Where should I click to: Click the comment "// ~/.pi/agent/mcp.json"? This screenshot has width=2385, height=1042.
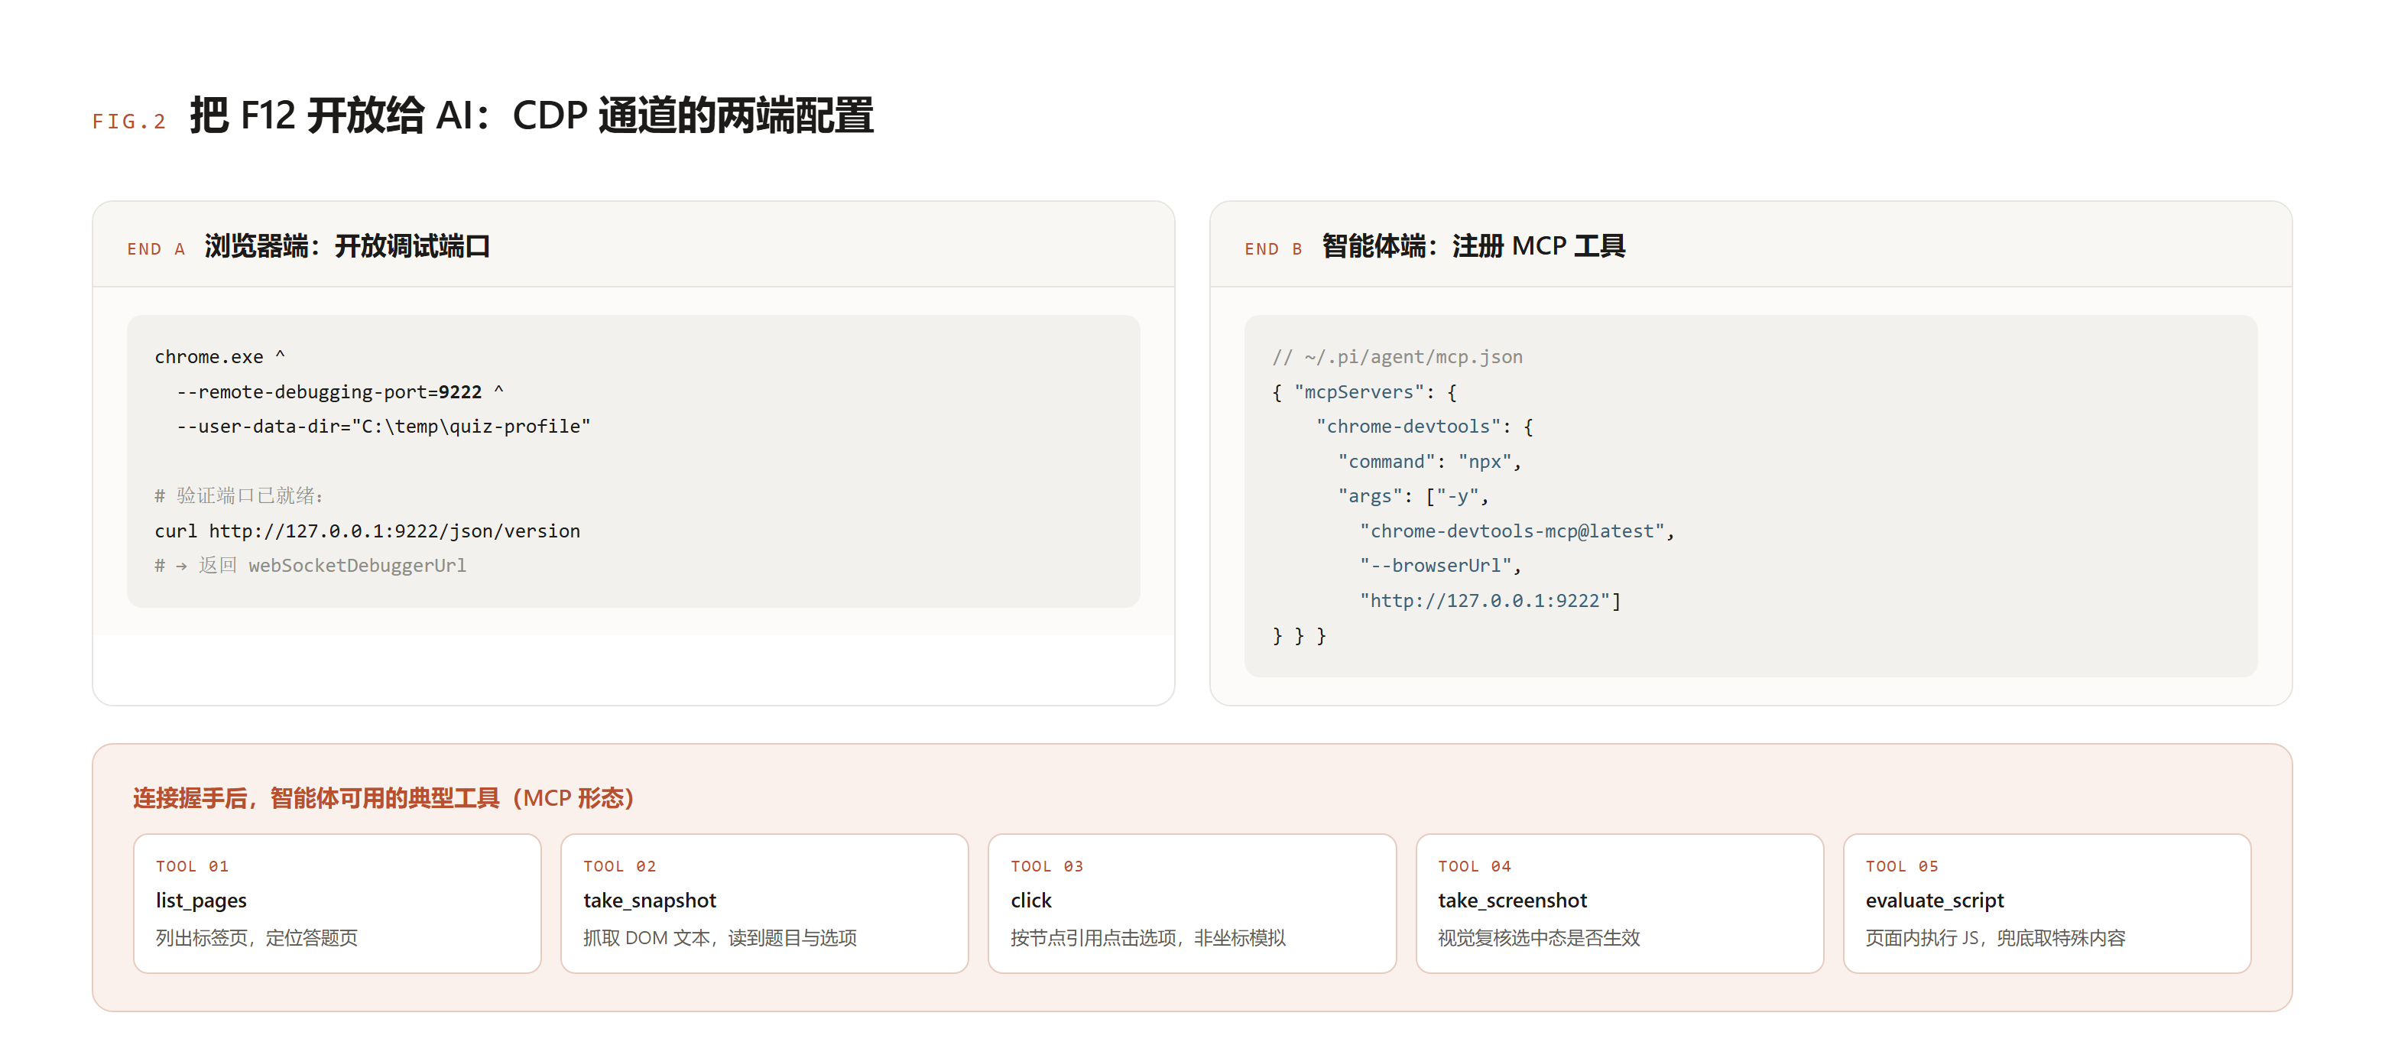[1397, 356]
